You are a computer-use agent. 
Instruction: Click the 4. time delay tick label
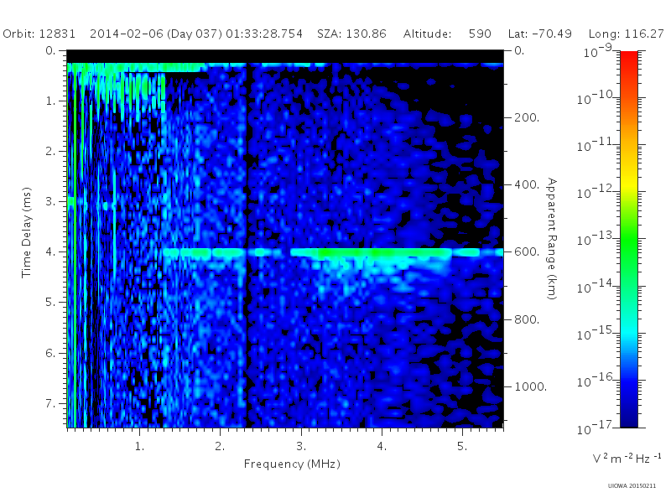[50, 252]
